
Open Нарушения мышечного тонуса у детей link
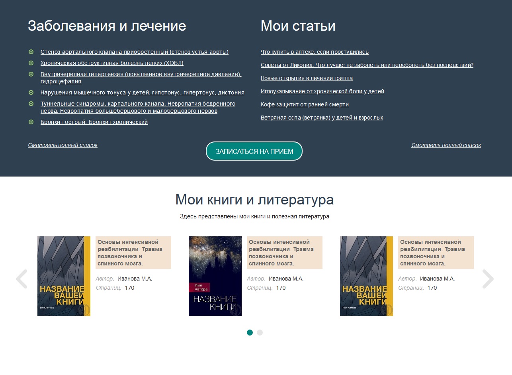142,92
